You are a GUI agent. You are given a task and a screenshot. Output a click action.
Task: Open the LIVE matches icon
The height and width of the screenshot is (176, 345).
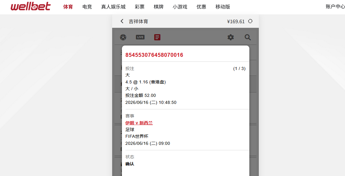click(140, 37)
